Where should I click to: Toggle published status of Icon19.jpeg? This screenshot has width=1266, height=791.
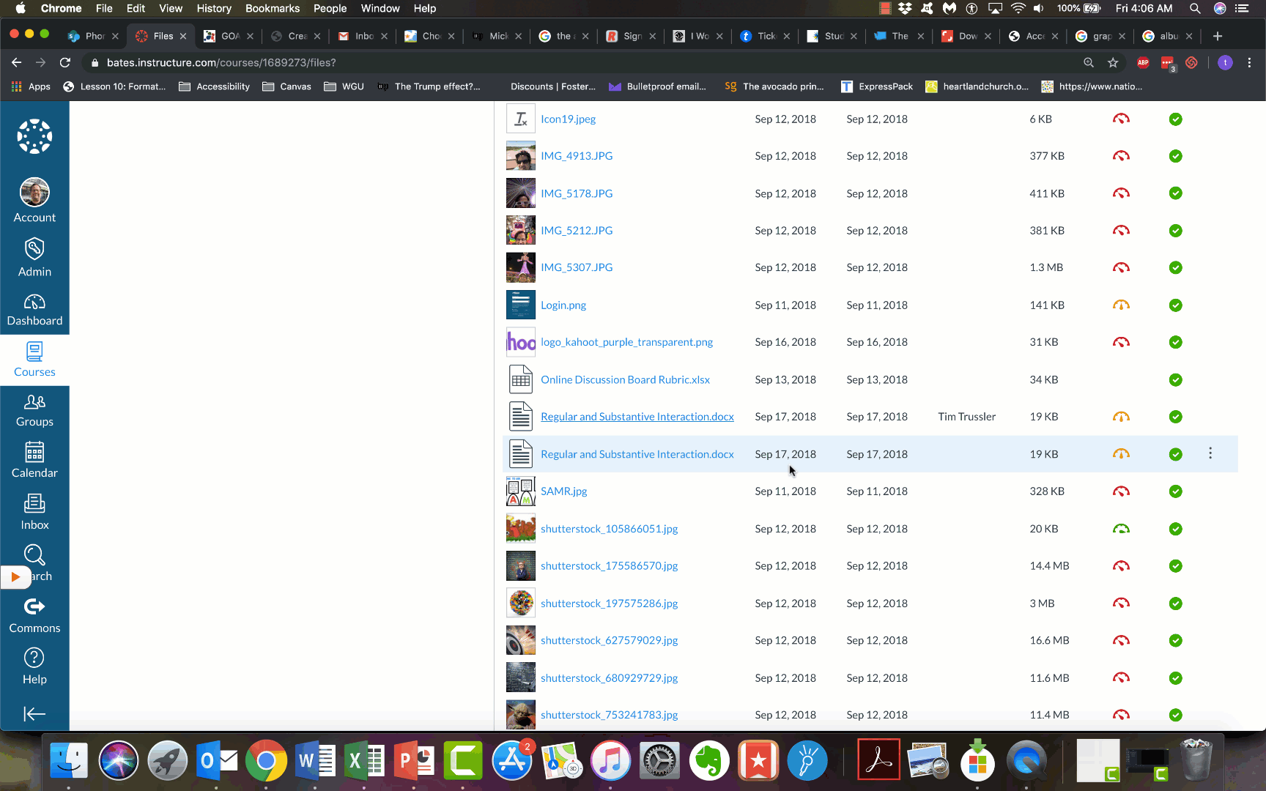tap(1176, 119)
